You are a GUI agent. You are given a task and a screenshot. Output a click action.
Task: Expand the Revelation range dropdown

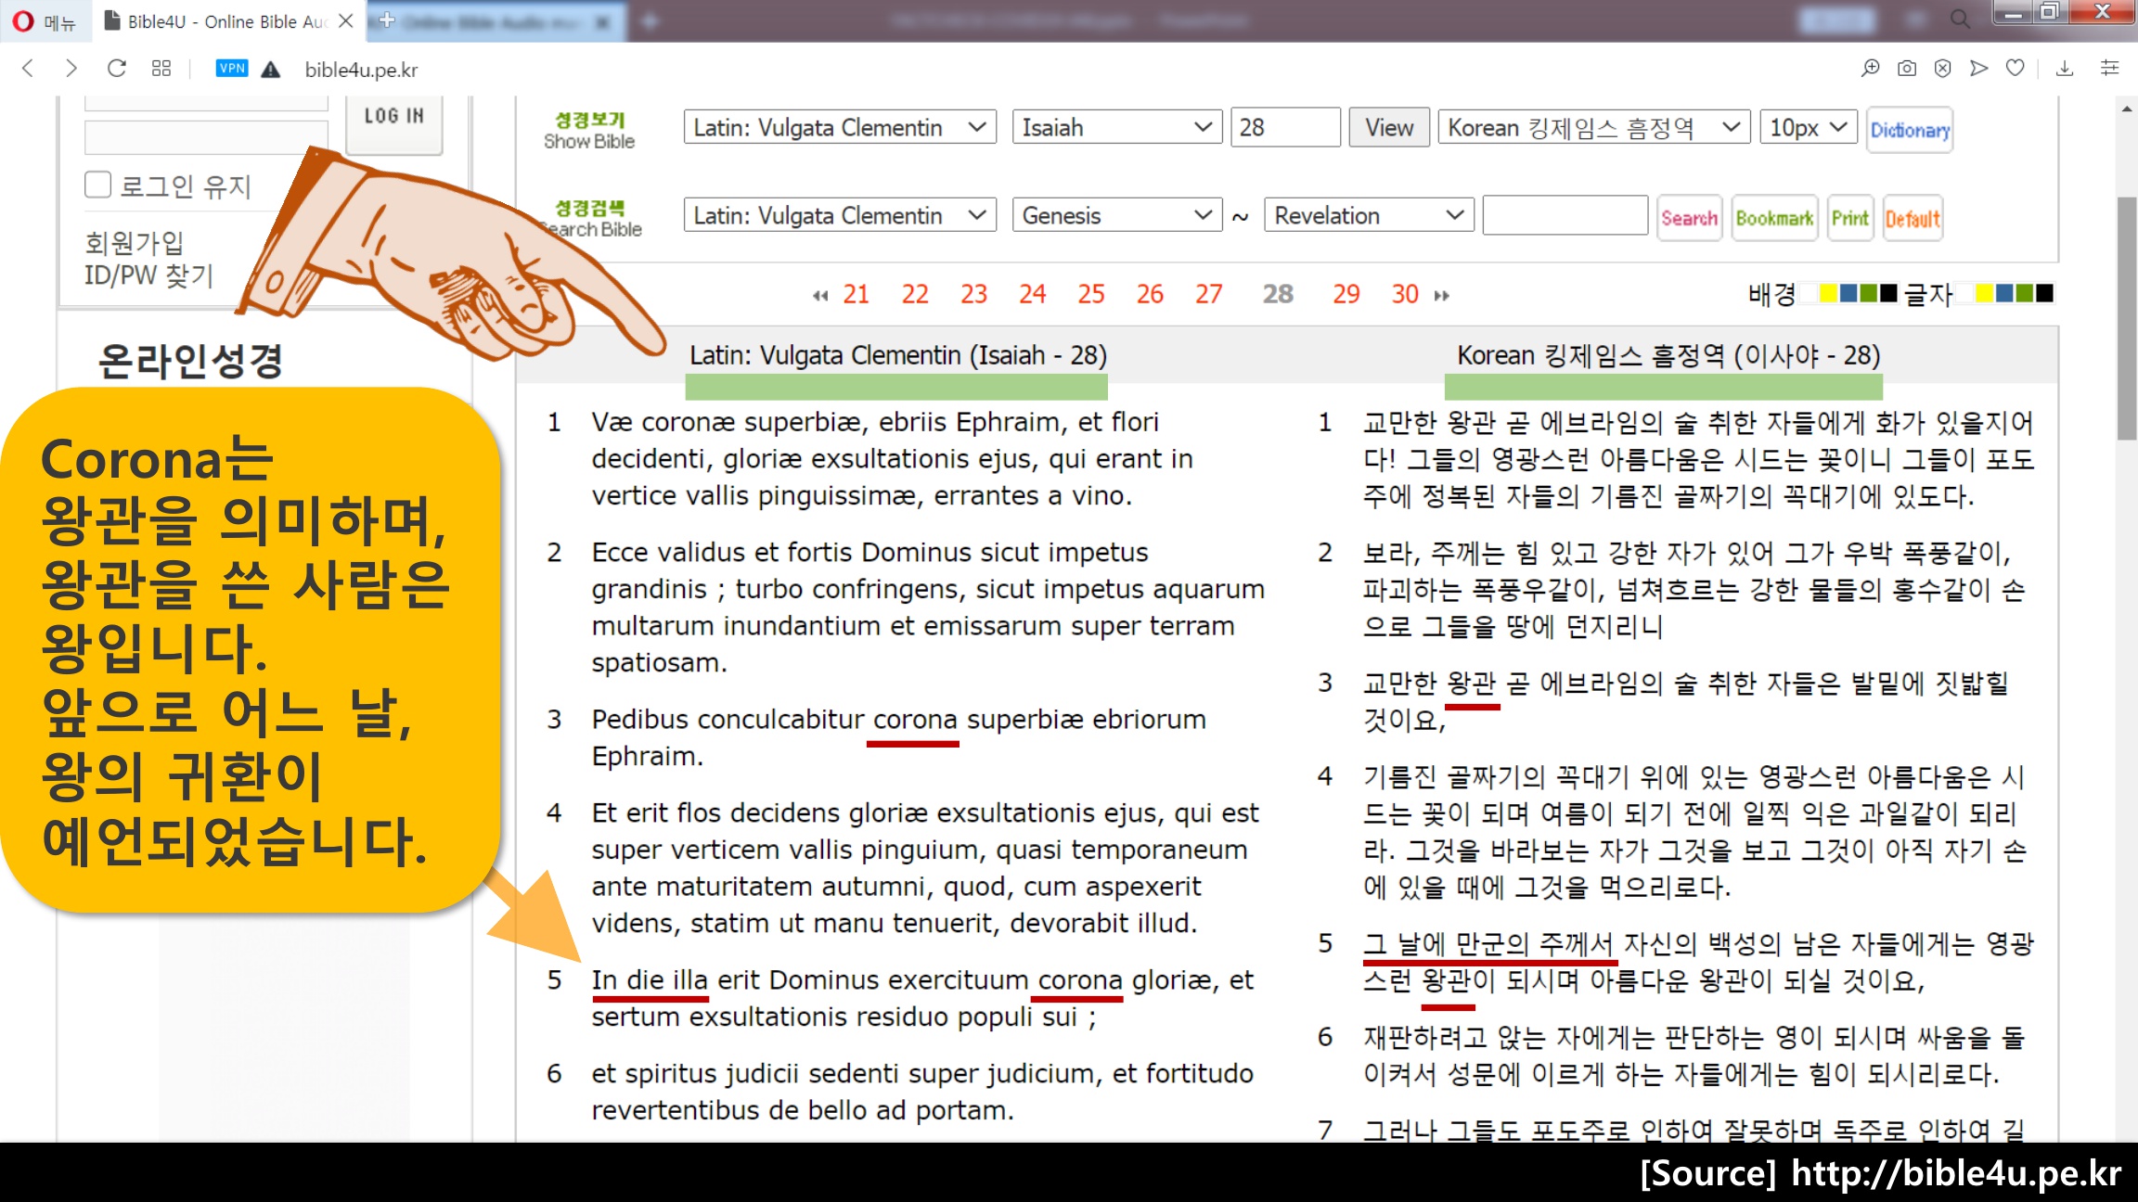(1368, 216)
